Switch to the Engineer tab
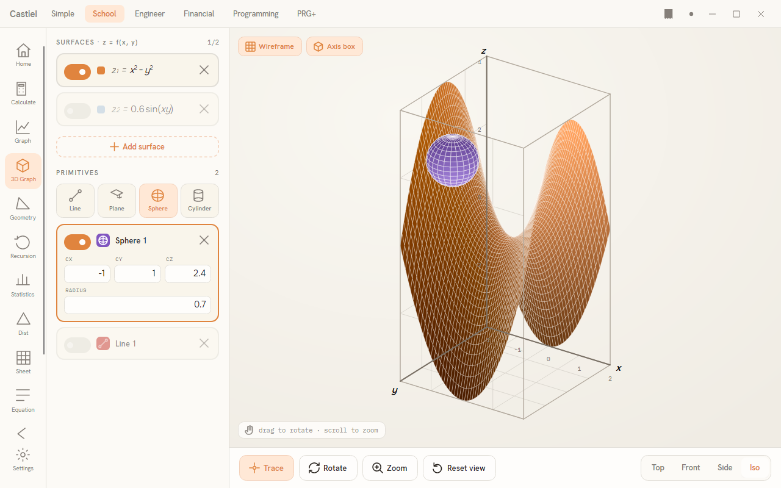The height and width of the screenshot is (488, 781). click(x=149, y=13)
